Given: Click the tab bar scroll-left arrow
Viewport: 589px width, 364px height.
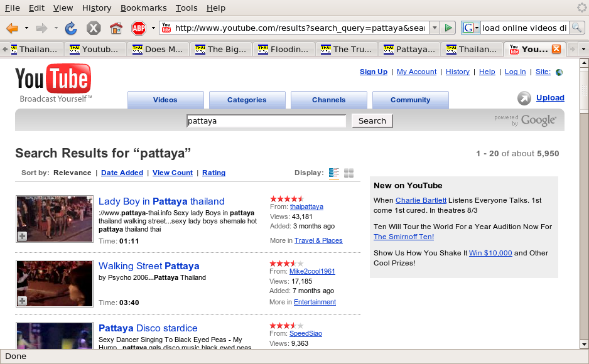Looking at the screenshot, I should [5, 49].
